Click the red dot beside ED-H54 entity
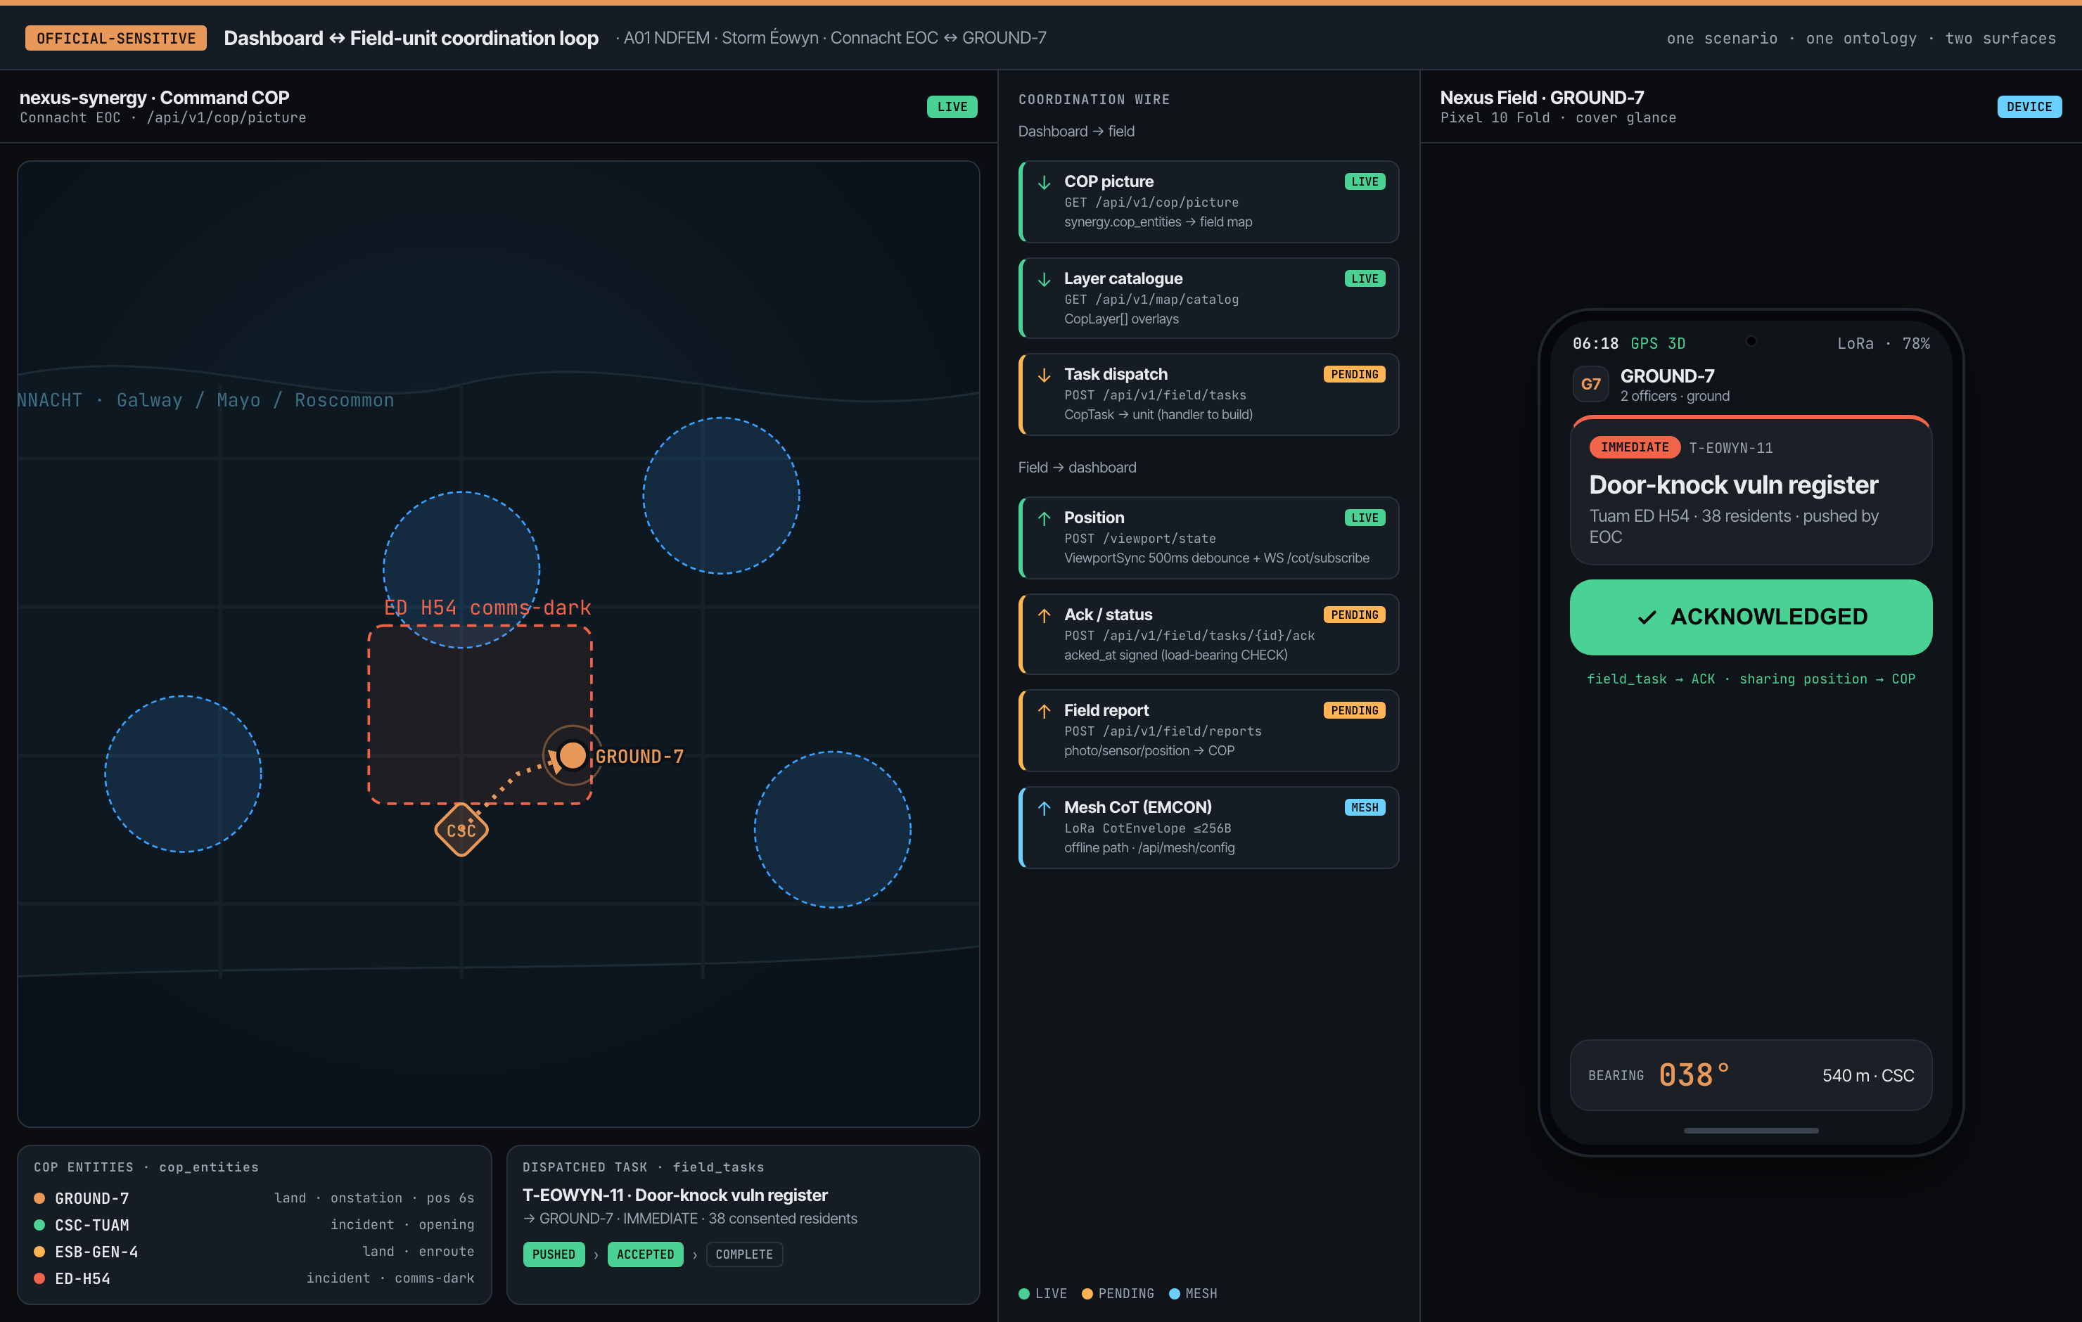 click(39, 1279)
